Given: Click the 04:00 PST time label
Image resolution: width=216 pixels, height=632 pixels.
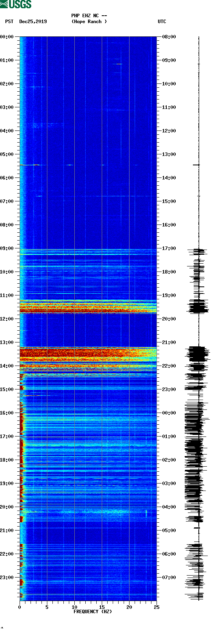Looking at the screenshot, I should pos(7,131).
